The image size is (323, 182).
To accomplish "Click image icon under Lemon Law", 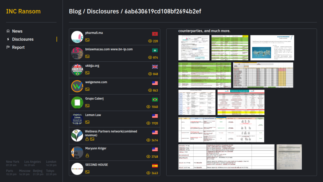I will [87, 122].
